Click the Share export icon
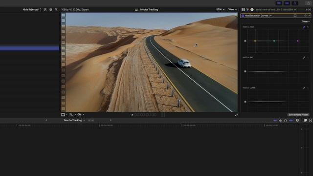The image size is (313, 176). (309, 3)
